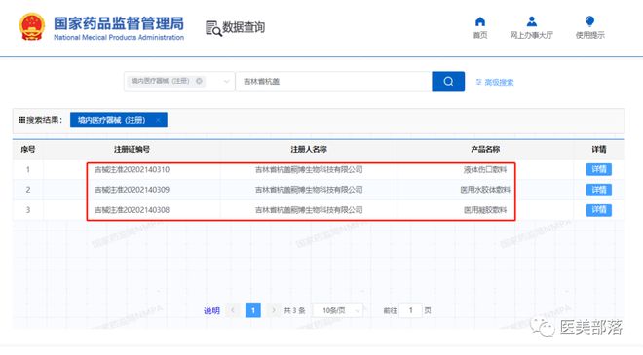Image resolution: width=643 pixels, height=355 pixels.
Task: Click the registrant name in row 1
Action: point(309,169)
